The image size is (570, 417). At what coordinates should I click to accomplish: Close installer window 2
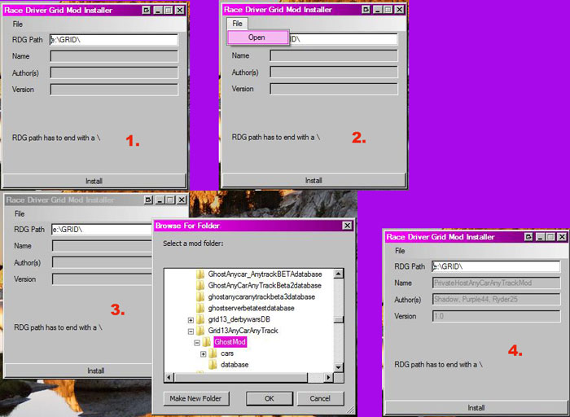tap(400, 10)
